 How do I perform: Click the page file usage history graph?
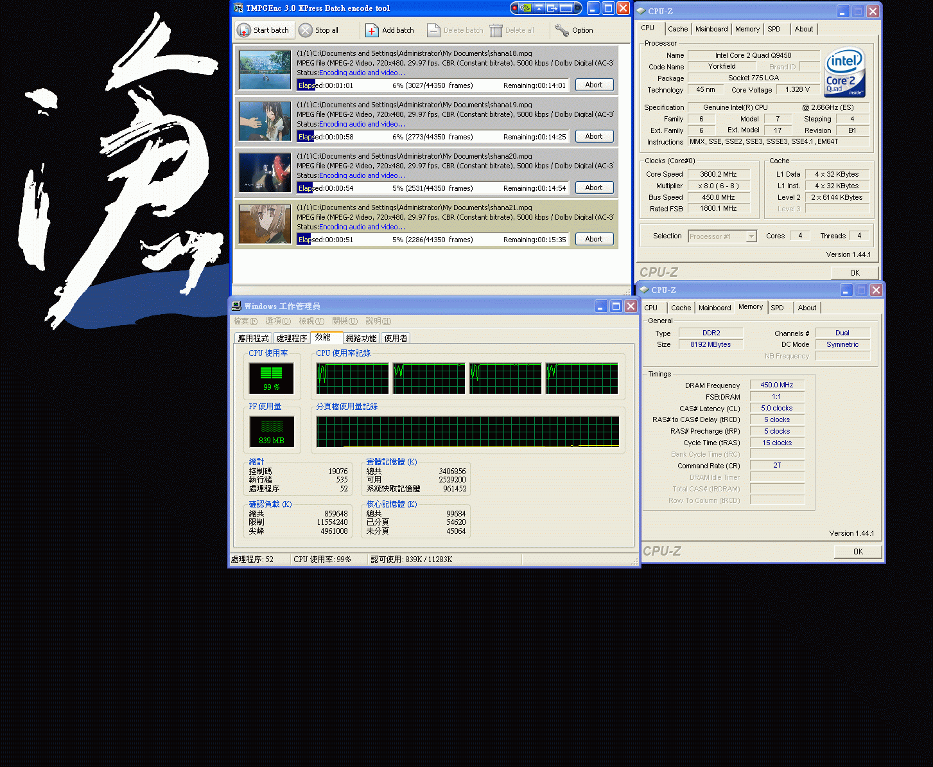coord(467,432)
